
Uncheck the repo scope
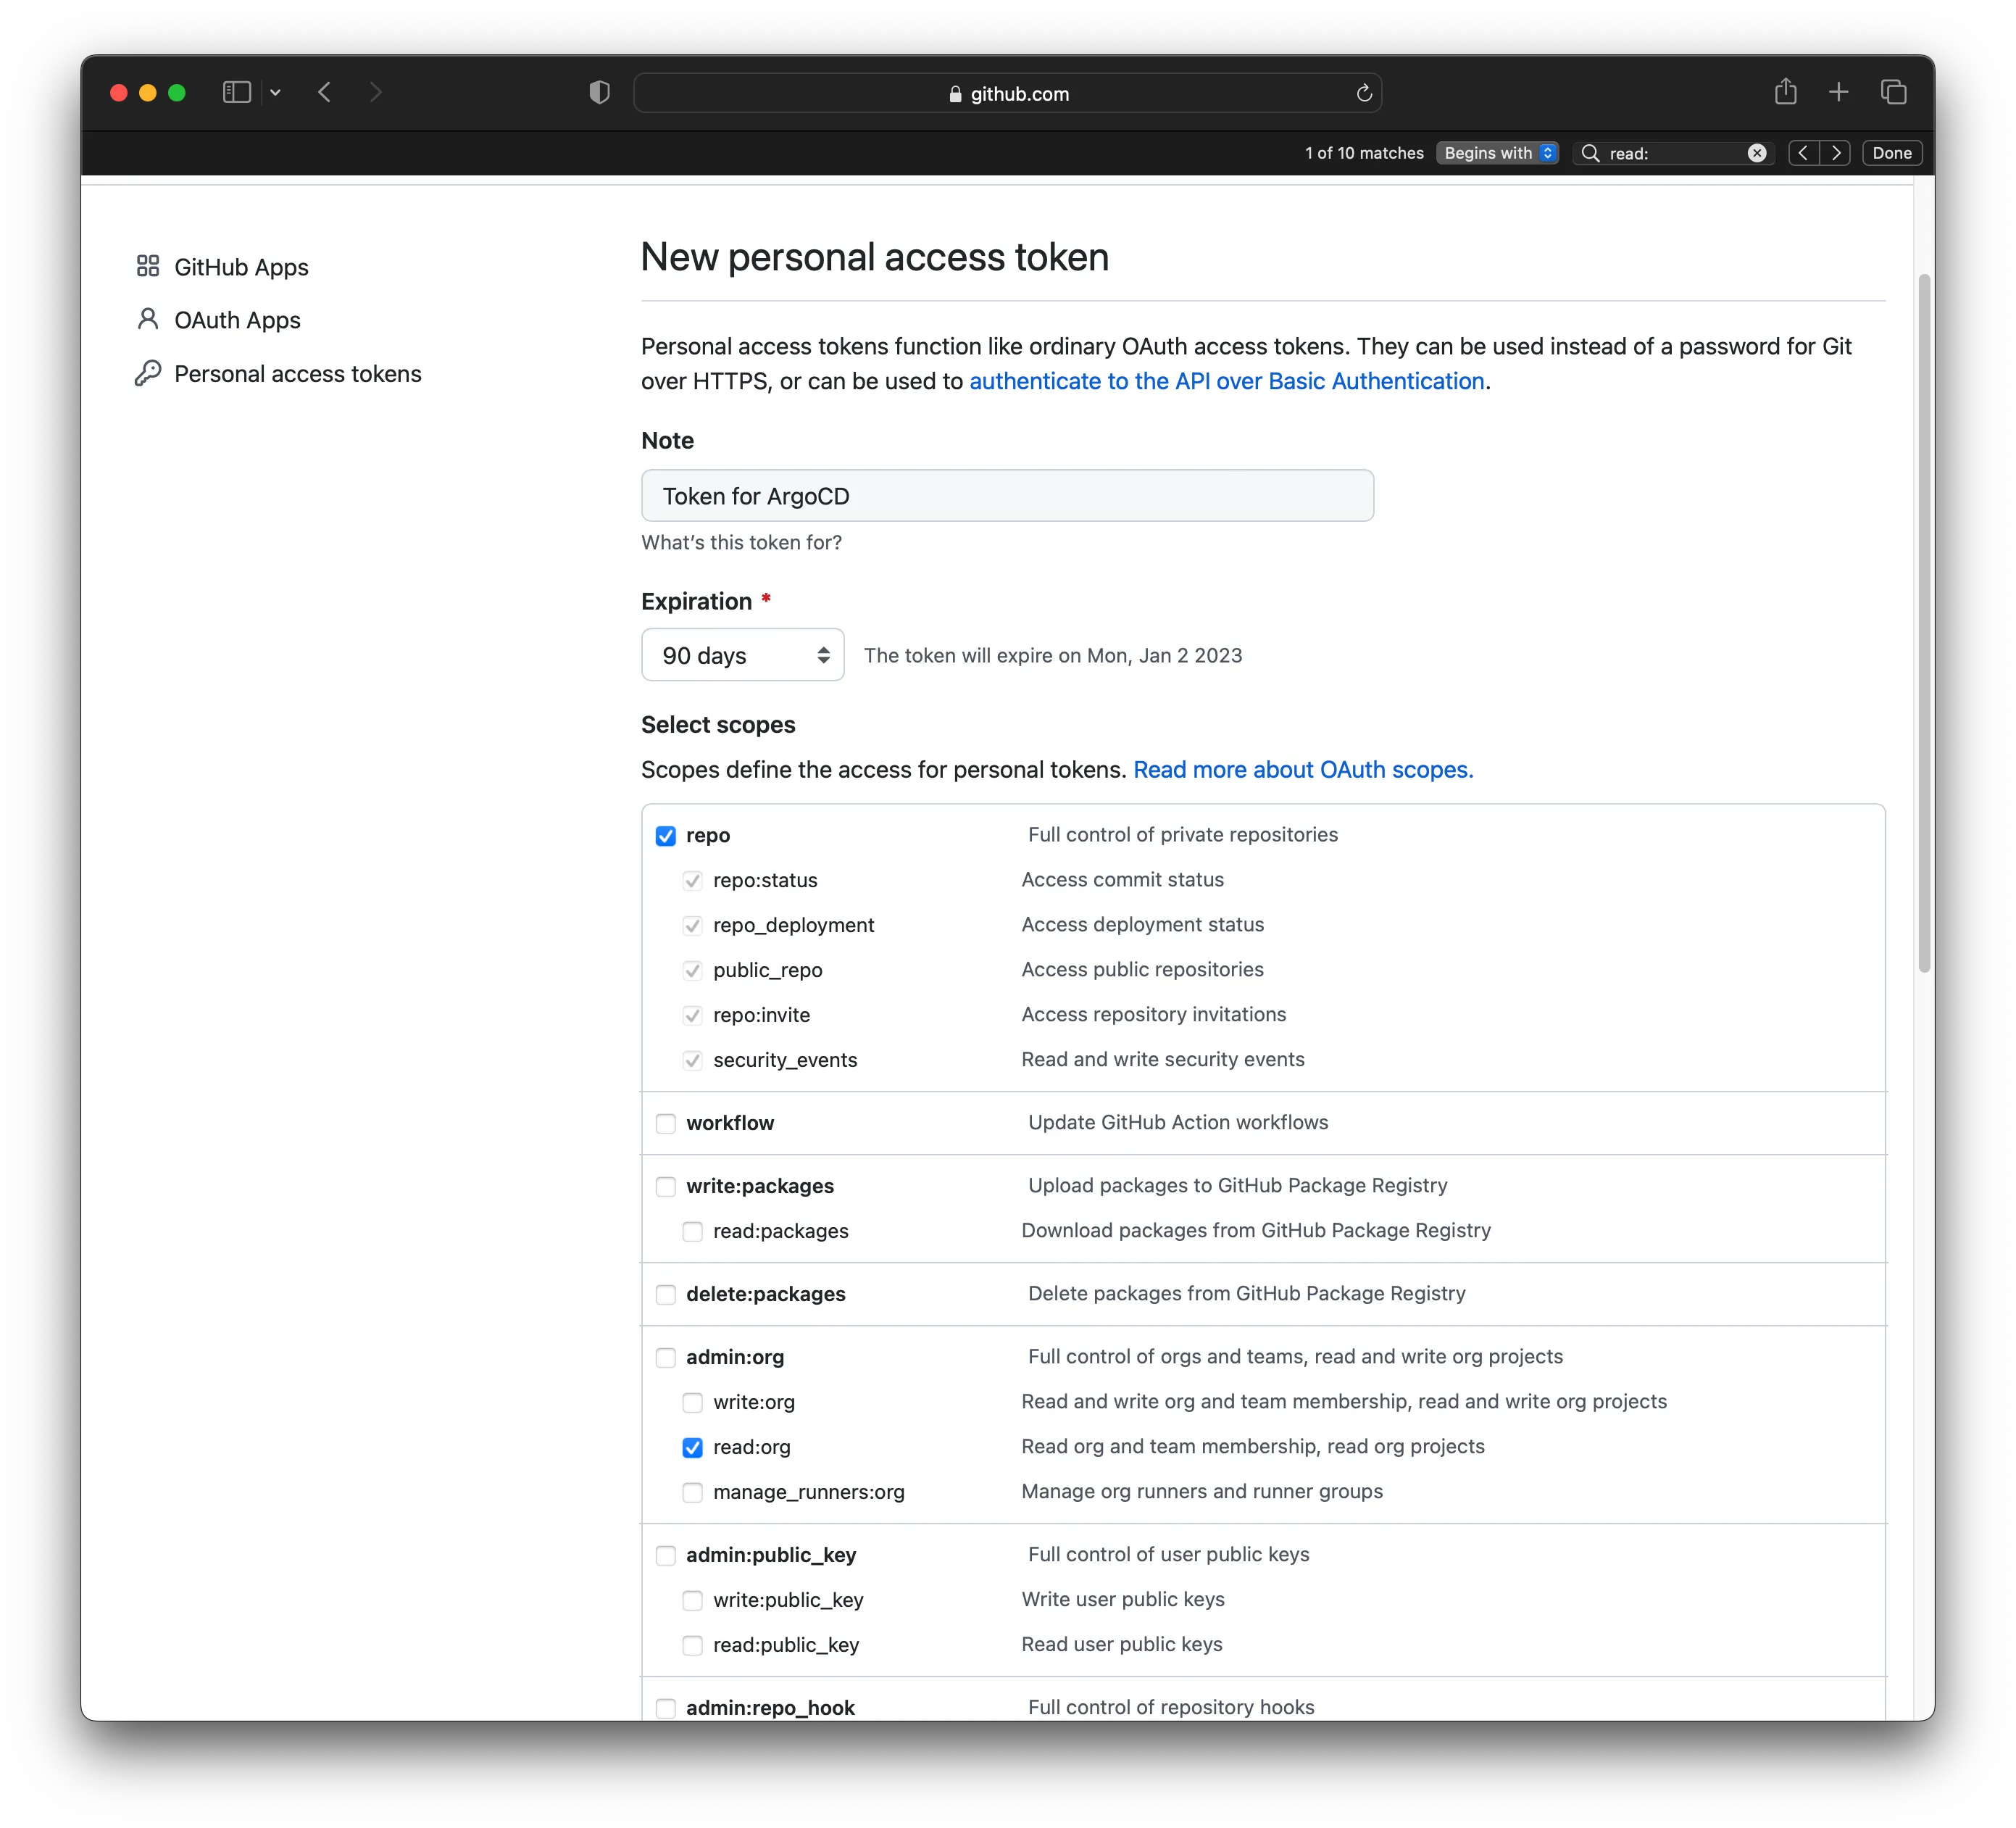coord(666,836)
